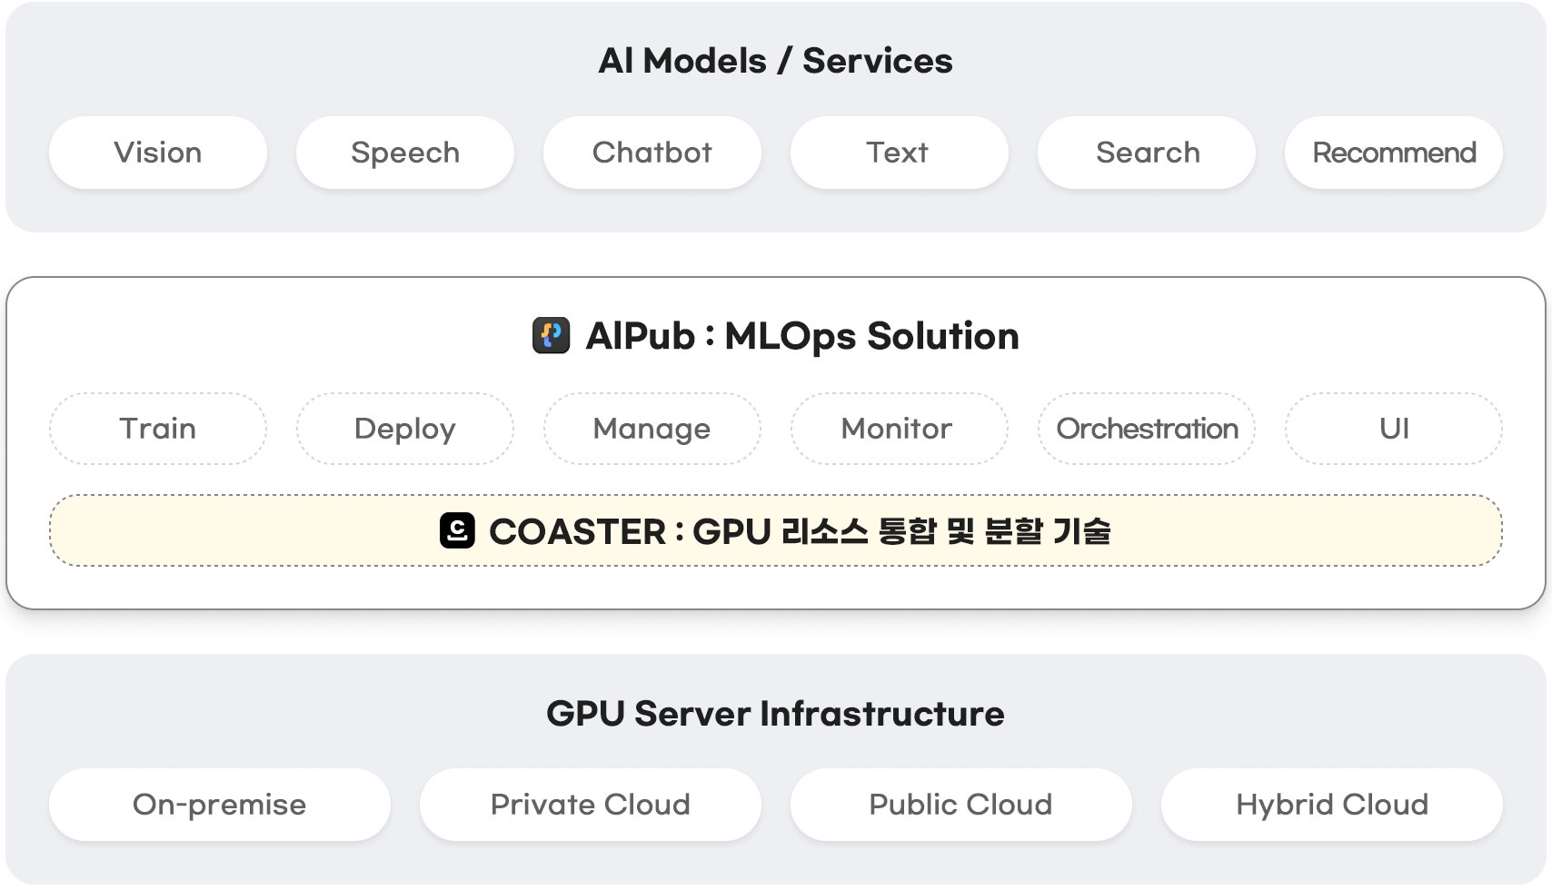Click the Chatbot service pill
The width and height of the screenshot is (1552, 890).
(652, 153)
